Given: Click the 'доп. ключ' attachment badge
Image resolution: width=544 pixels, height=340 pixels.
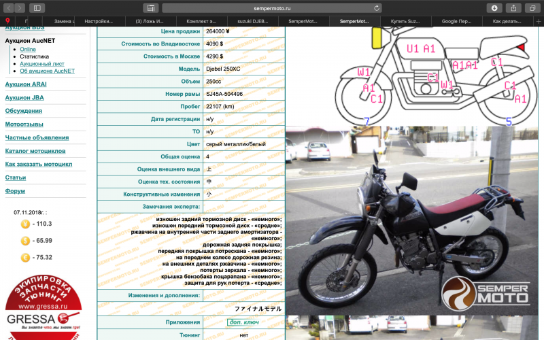Looking at the screenshot, I should 244,322.
